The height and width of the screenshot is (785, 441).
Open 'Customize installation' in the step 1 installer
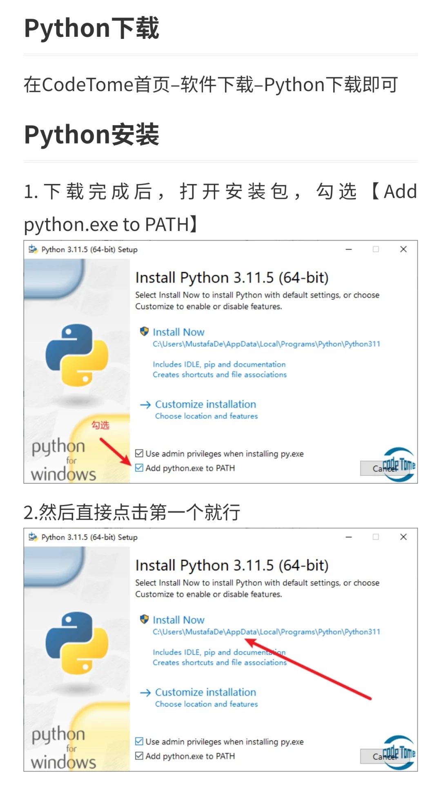[205, 404]
